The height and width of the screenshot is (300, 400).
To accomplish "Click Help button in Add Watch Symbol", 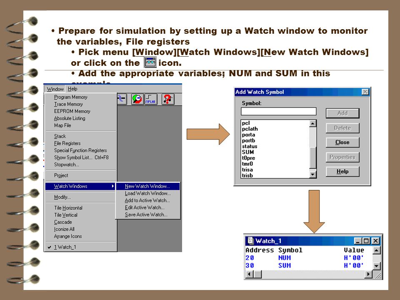I will pos(342,171).
